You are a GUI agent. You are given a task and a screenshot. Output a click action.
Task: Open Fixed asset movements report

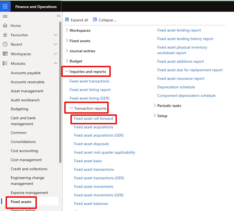point(94,186)
